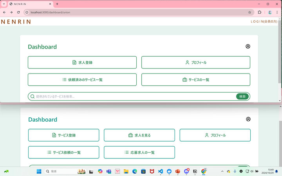The image size is (282, 176).
Task: Open 求人登録 in the upper dashboard
Action: click(82, 62)
